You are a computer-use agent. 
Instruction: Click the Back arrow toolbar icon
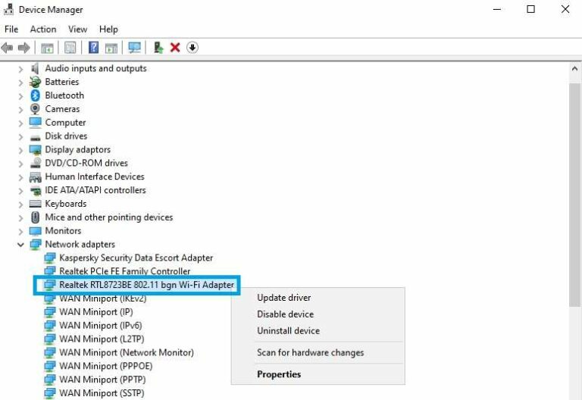click(x=7, y=48)
